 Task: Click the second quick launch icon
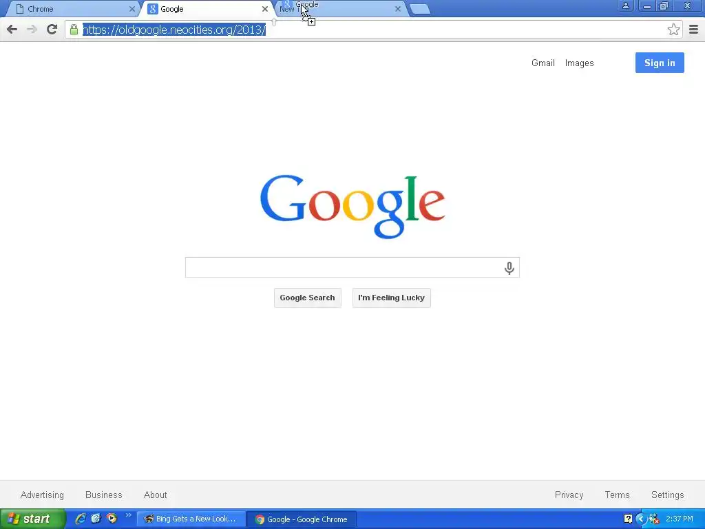pyautogui.click(x=96, y=519)
